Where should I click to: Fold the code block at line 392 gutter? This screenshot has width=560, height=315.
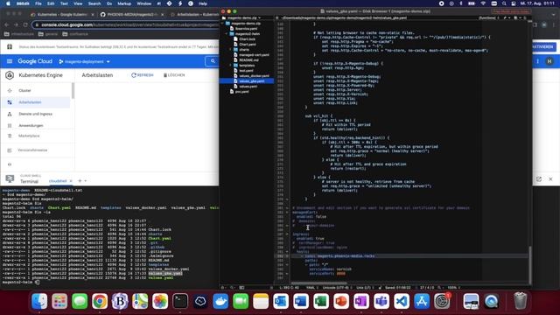click(x=287, y=256)
